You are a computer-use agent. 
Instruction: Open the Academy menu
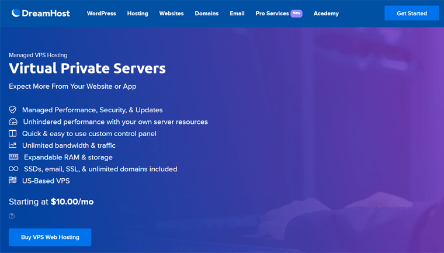click(326, 13)
